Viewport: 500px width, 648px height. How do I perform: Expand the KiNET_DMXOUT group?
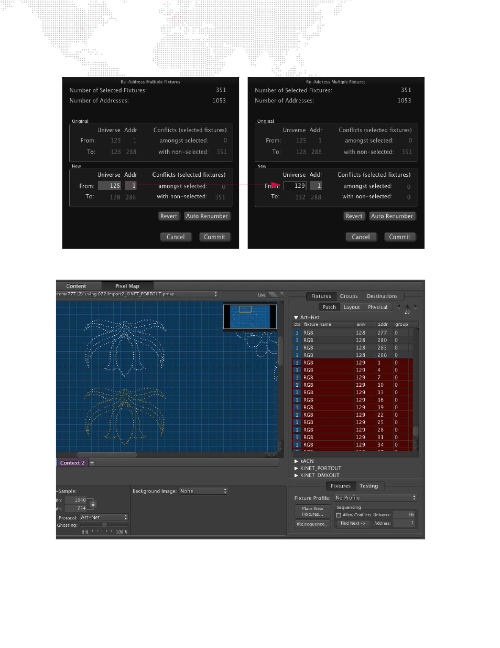point(296,475)
